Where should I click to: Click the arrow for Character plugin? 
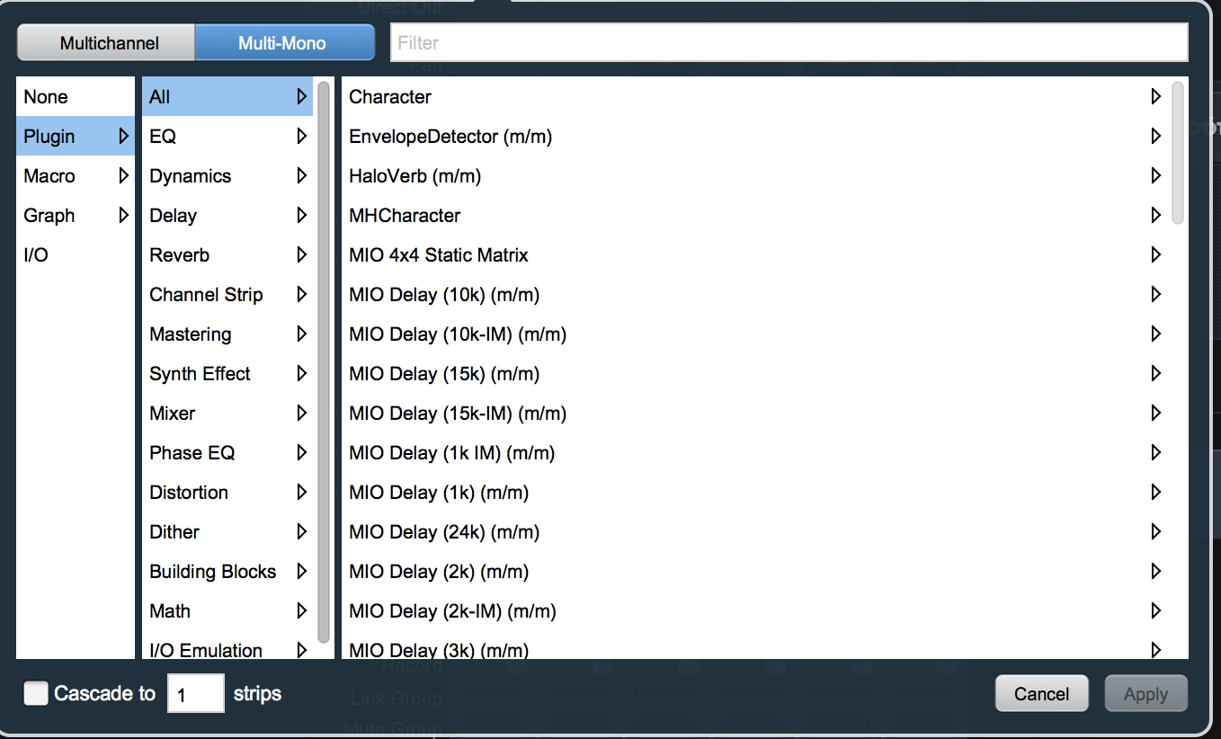[x=1156, y=97]
